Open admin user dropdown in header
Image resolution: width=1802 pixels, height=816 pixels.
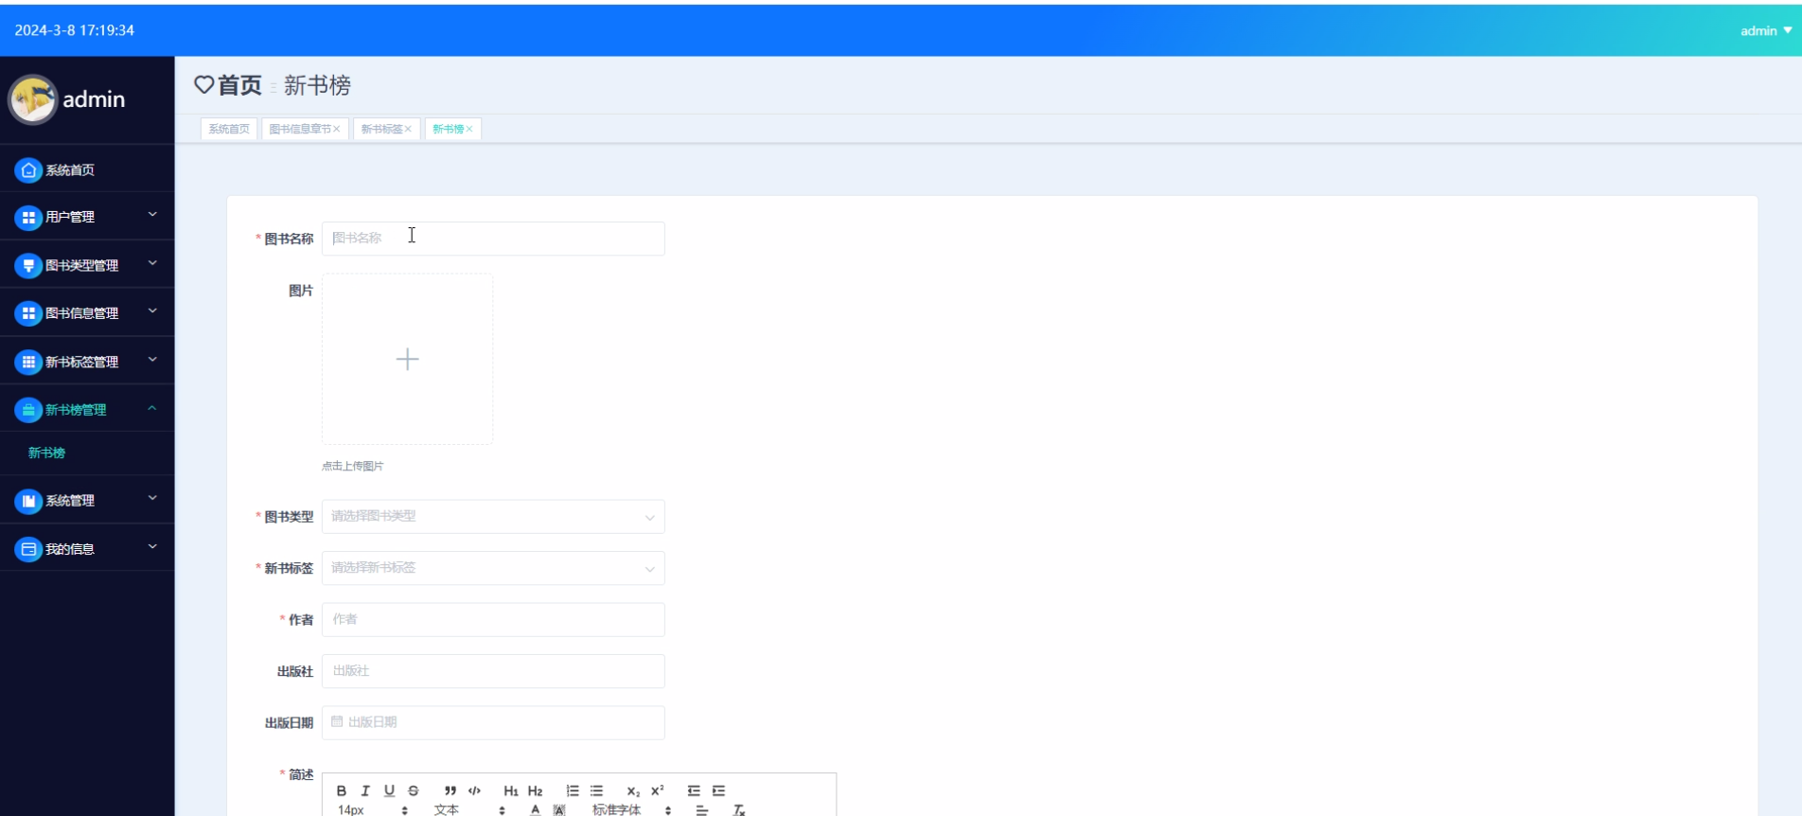(1766, 30)
